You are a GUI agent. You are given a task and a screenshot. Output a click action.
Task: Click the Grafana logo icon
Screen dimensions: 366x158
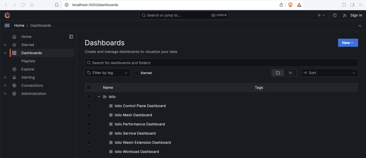coord(7,16)
